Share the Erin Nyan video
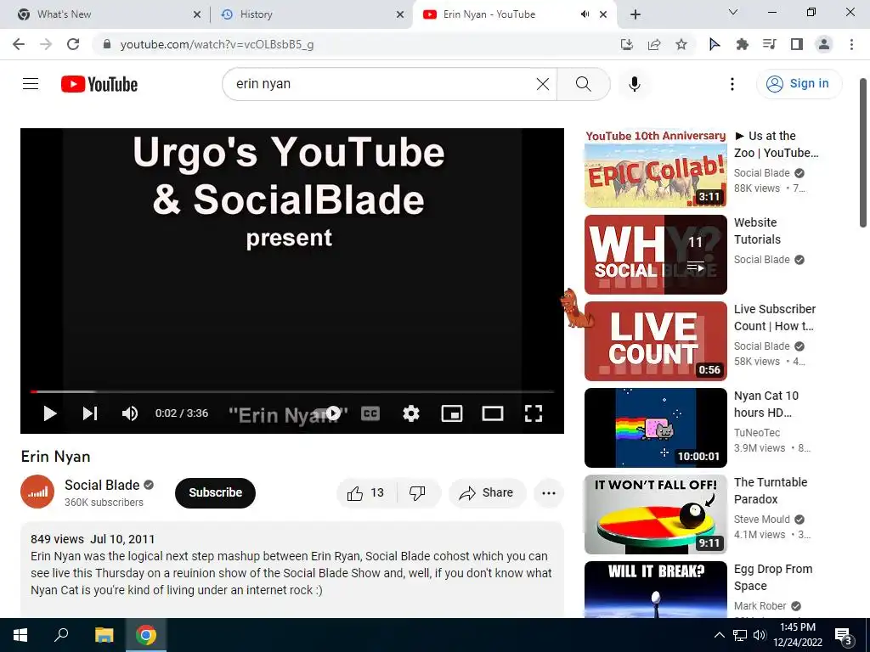The width and height of the screenshot is (870, 652). click(487, 493)
